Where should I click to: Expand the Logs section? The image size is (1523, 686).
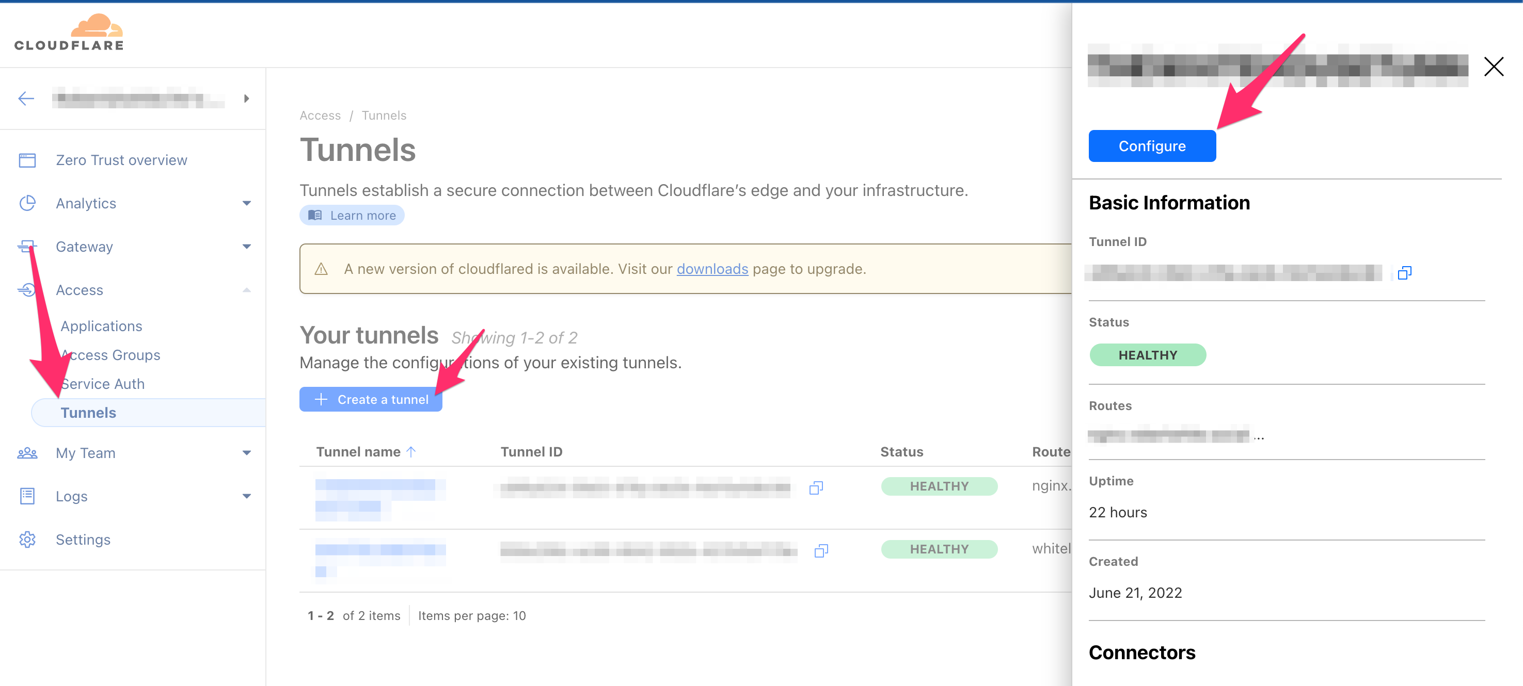(x=247, y=496)
